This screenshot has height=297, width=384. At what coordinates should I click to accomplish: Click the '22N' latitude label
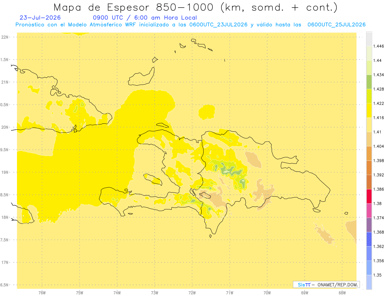click(4, 37)
